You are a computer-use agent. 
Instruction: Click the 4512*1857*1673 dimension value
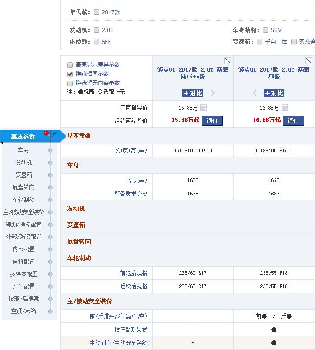274,150
